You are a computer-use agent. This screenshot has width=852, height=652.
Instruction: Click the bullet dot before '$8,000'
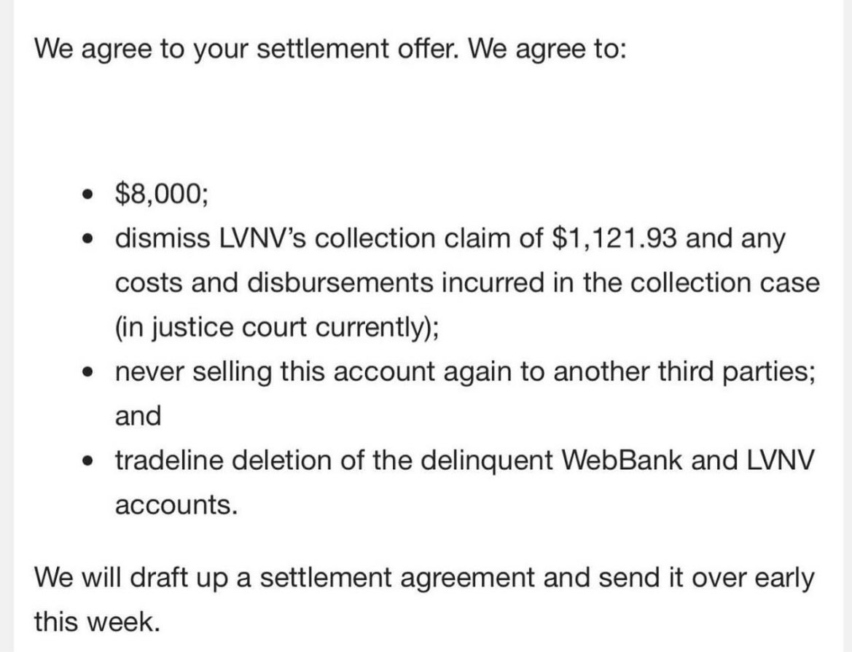pos(87,194)
